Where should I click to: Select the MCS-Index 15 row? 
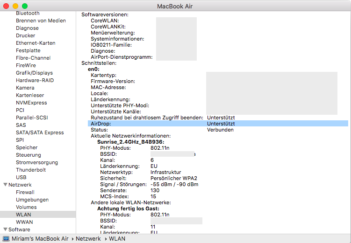pyautogui.click(x=128, y=196)
